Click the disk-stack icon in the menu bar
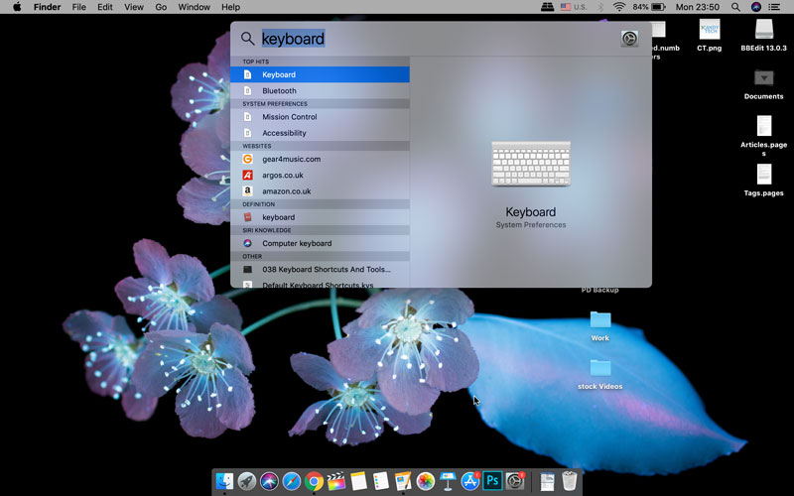Viewport: 794px width, 496px height. pos(547,7)
